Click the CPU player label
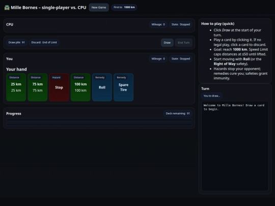Screen dimensions: 275x206 [10, 24]
